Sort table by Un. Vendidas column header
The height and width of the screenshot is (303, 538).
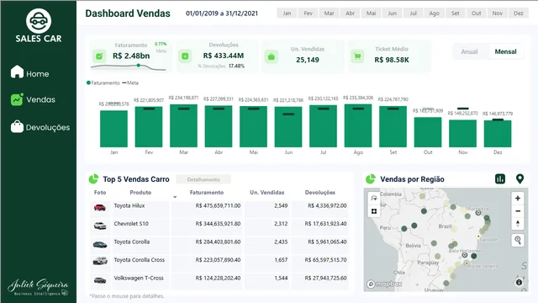tap(267, 193)
